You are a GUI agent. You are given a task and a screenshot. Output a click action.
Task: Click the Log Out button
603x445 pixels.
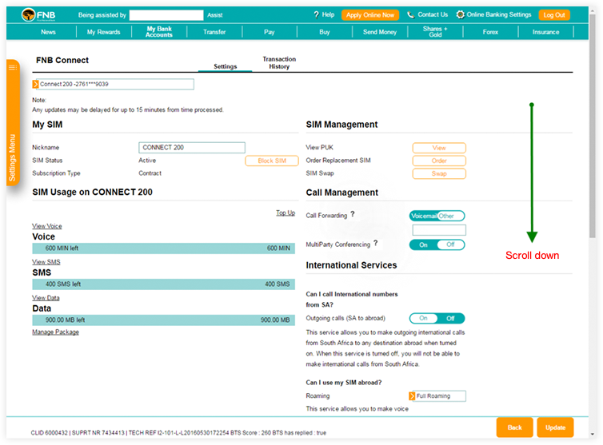554,15
